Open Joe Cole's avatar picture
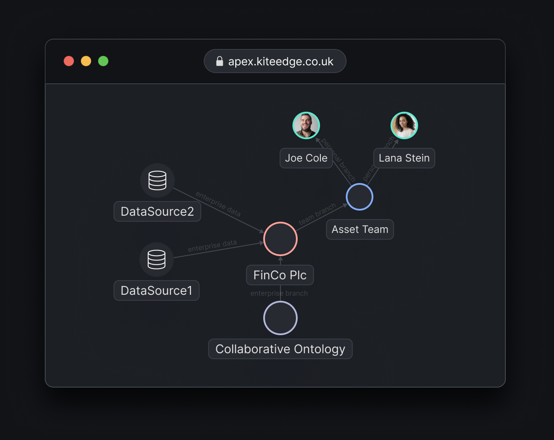 point(306,125)
